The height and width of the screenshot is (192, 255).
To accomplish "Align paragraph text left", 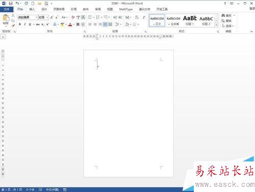I will [x=90, y=24].
